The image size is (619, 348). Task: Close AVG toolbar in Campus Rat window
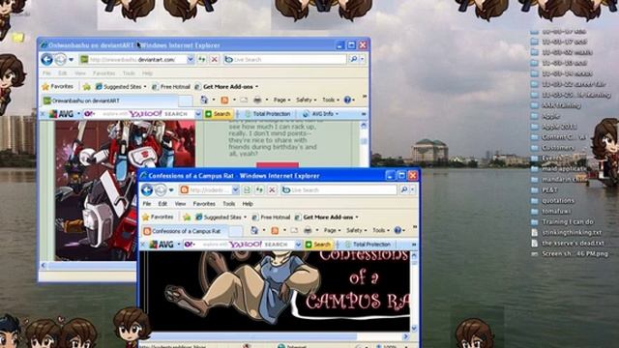point(143,245)
